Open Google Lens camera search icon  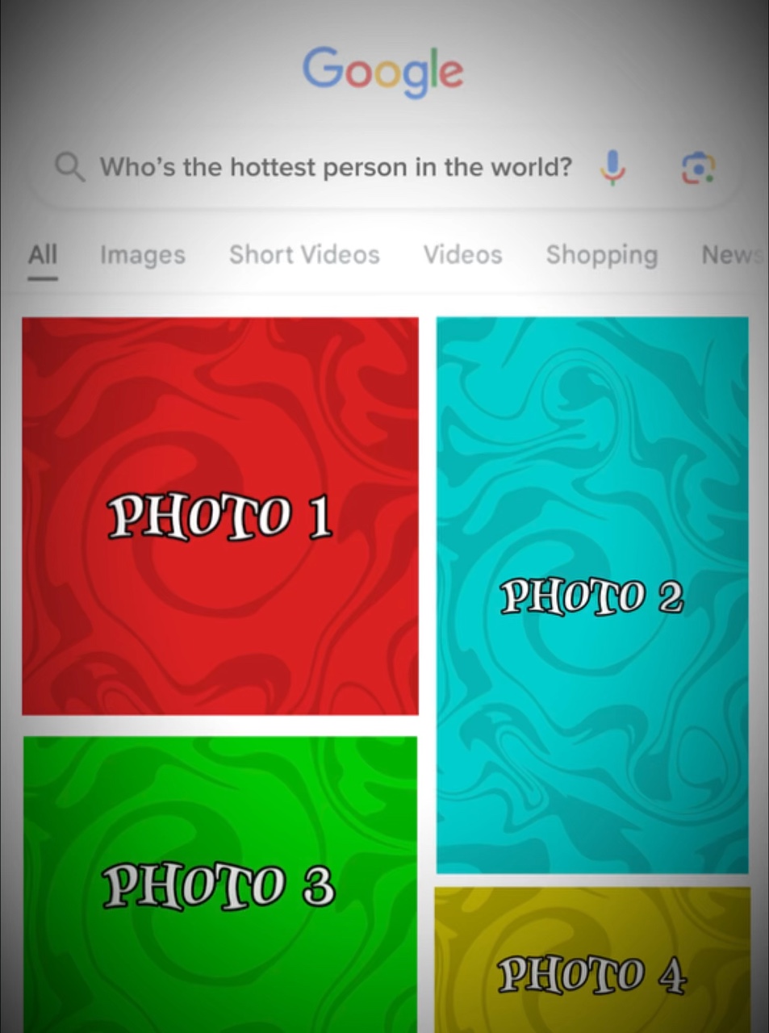(698, 168)
